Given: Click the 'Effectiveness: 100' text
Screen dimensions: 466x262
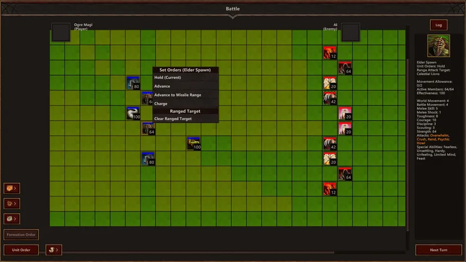Looking at the screenshot, I should click(431, 93).
